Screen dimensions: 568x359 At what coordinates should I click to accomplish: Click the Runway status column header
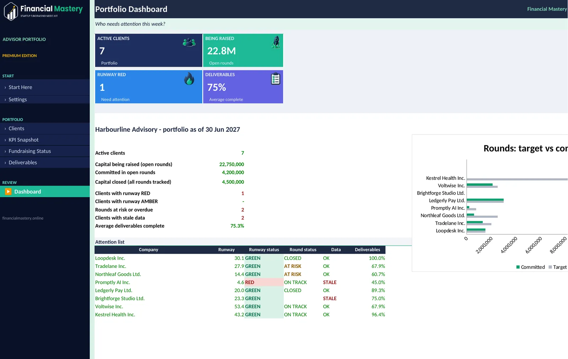264,250
